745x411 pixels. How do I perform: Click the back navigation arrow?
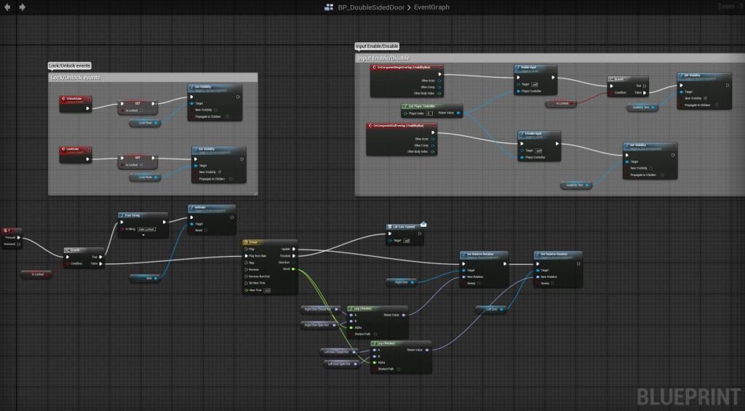click(8, 7)
